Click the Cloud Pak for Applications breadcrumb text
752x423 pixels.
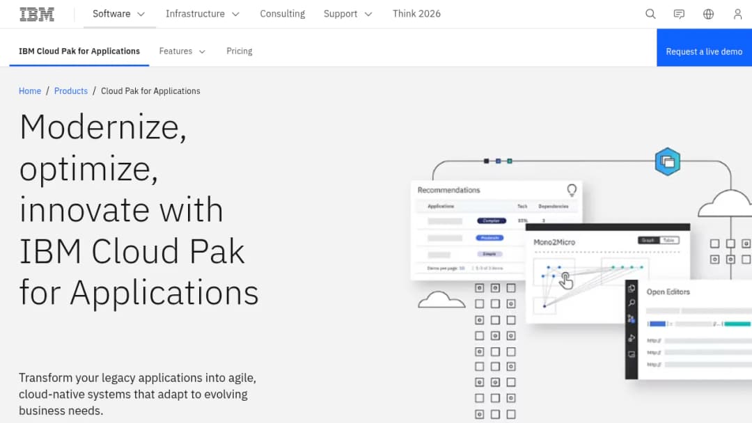(x=150, y=91)
